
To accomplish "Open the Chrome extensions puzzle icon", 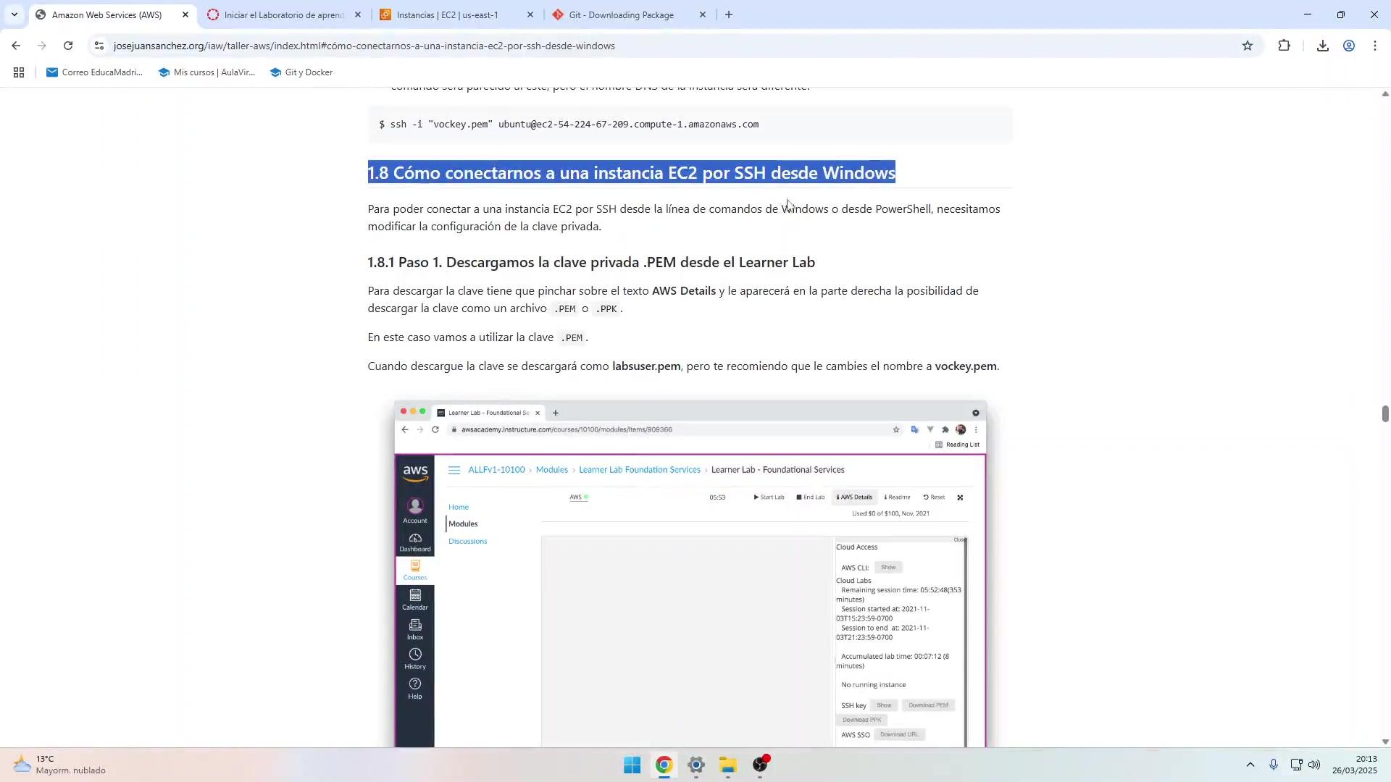I will 1284,46.
